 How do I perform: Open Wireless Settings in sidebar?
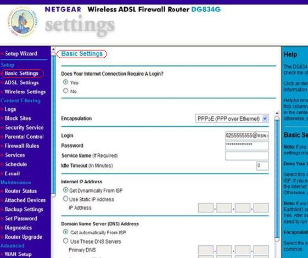[25, 92]
